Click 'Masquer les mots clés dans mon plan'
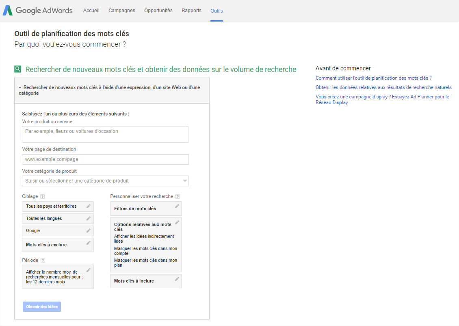Viewport: 459px width, 326px height. 145,263
